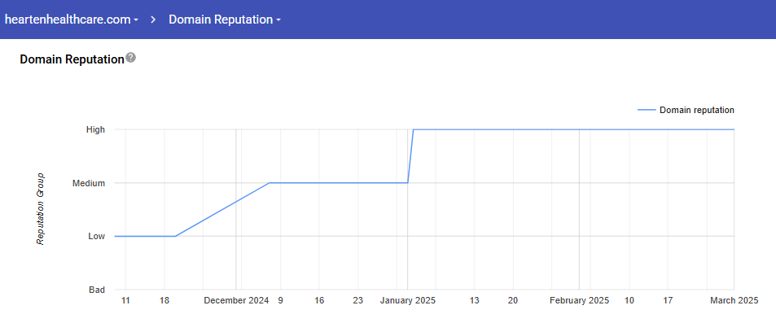Click the breadcrumb chevron separator

click(153, 20)
